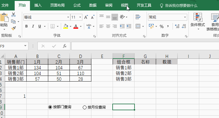Click the Copy icon in clipboard group

click(13, 22)
